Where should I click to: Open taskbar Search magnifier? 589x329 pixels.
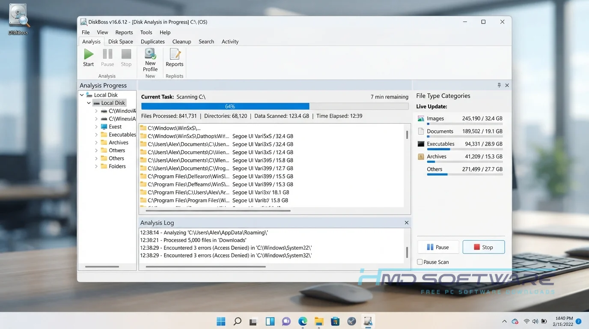[237, 321]
